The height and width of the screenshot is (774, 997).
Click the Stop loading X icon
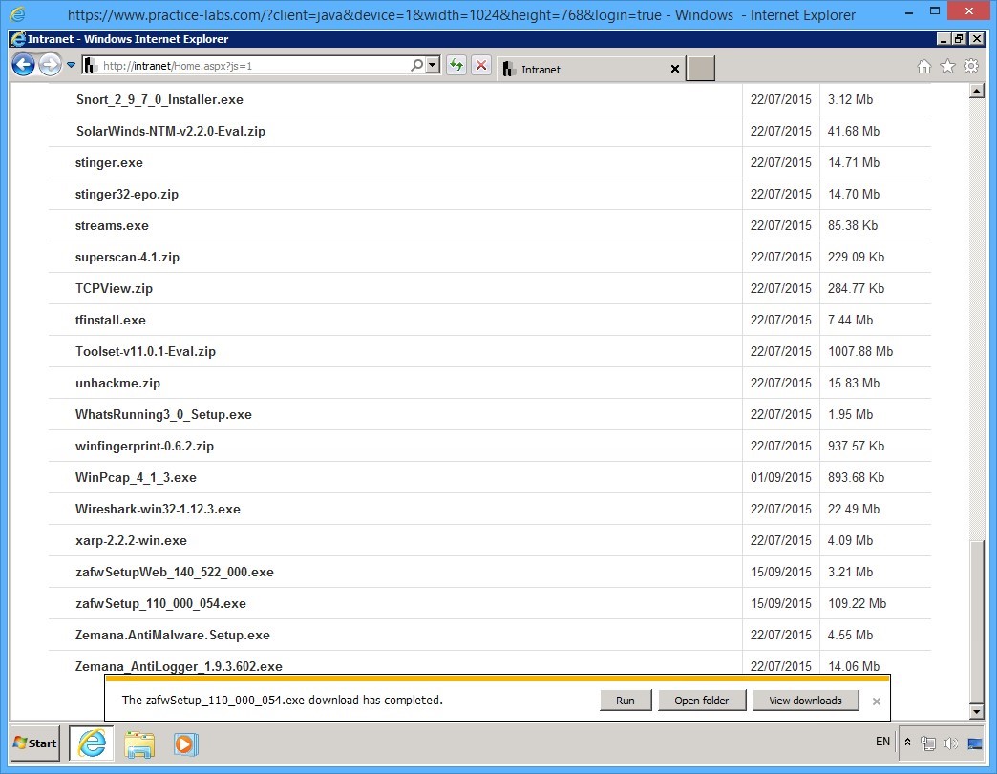481,66
